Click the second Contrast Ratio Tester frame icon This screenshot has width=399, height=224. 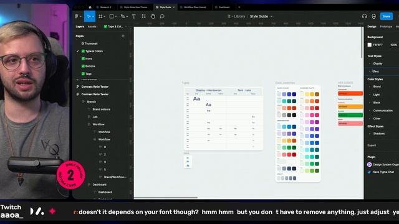coord(77,94)
